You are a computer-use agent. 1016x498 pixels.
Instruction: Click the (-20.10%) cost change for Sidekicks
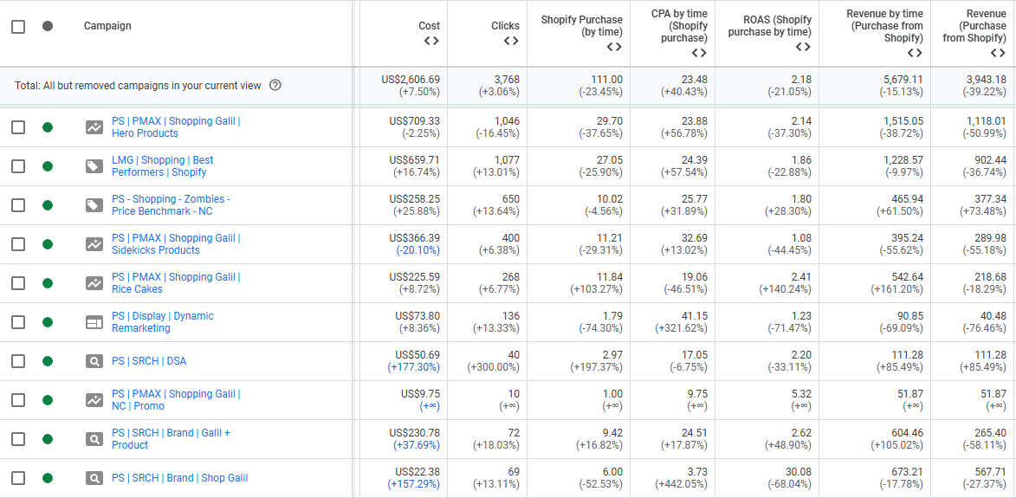(x=418, y=250)
